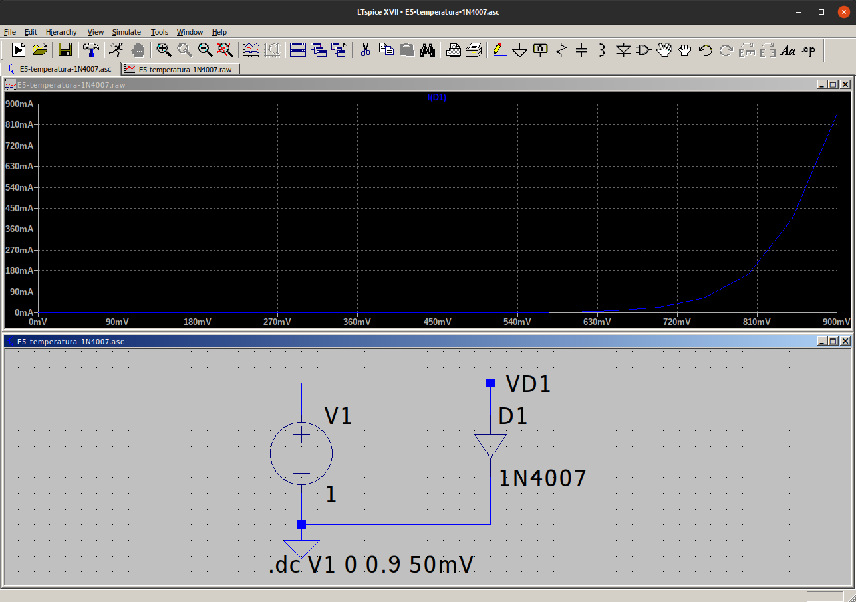Screen dimensions: 856x602
Task: Click the Mirror component icon
Action: [768, 49]
